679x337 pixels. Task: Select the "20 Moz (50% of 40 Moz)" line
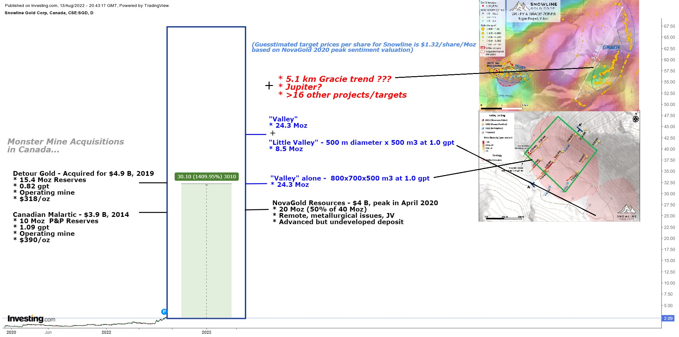point(323,209)
